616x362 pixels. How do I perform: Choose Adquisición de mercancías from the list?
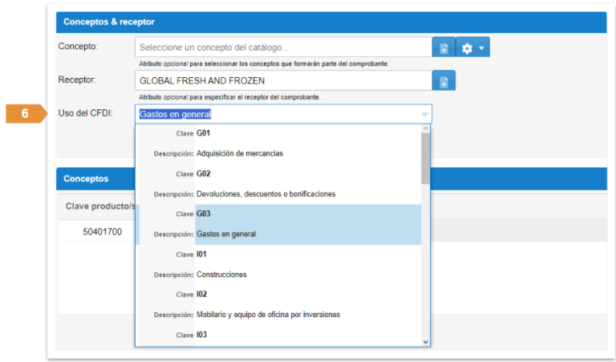pyautogui.click(x=239, y=153)
